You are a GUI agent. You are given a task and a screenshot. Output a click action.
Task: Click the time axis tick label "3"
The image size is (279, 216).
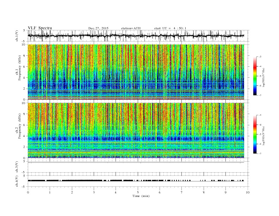click(x=94, y=192)
